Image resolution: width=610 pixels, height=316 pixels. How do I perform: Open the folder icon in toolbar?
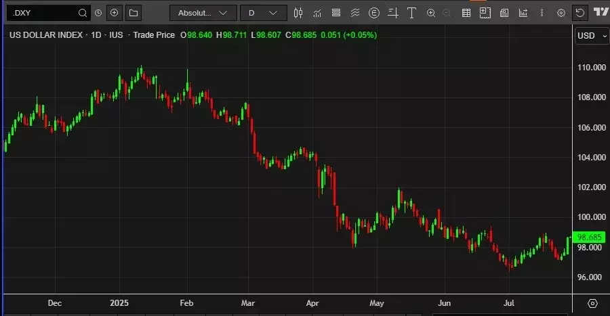(134, 13)
